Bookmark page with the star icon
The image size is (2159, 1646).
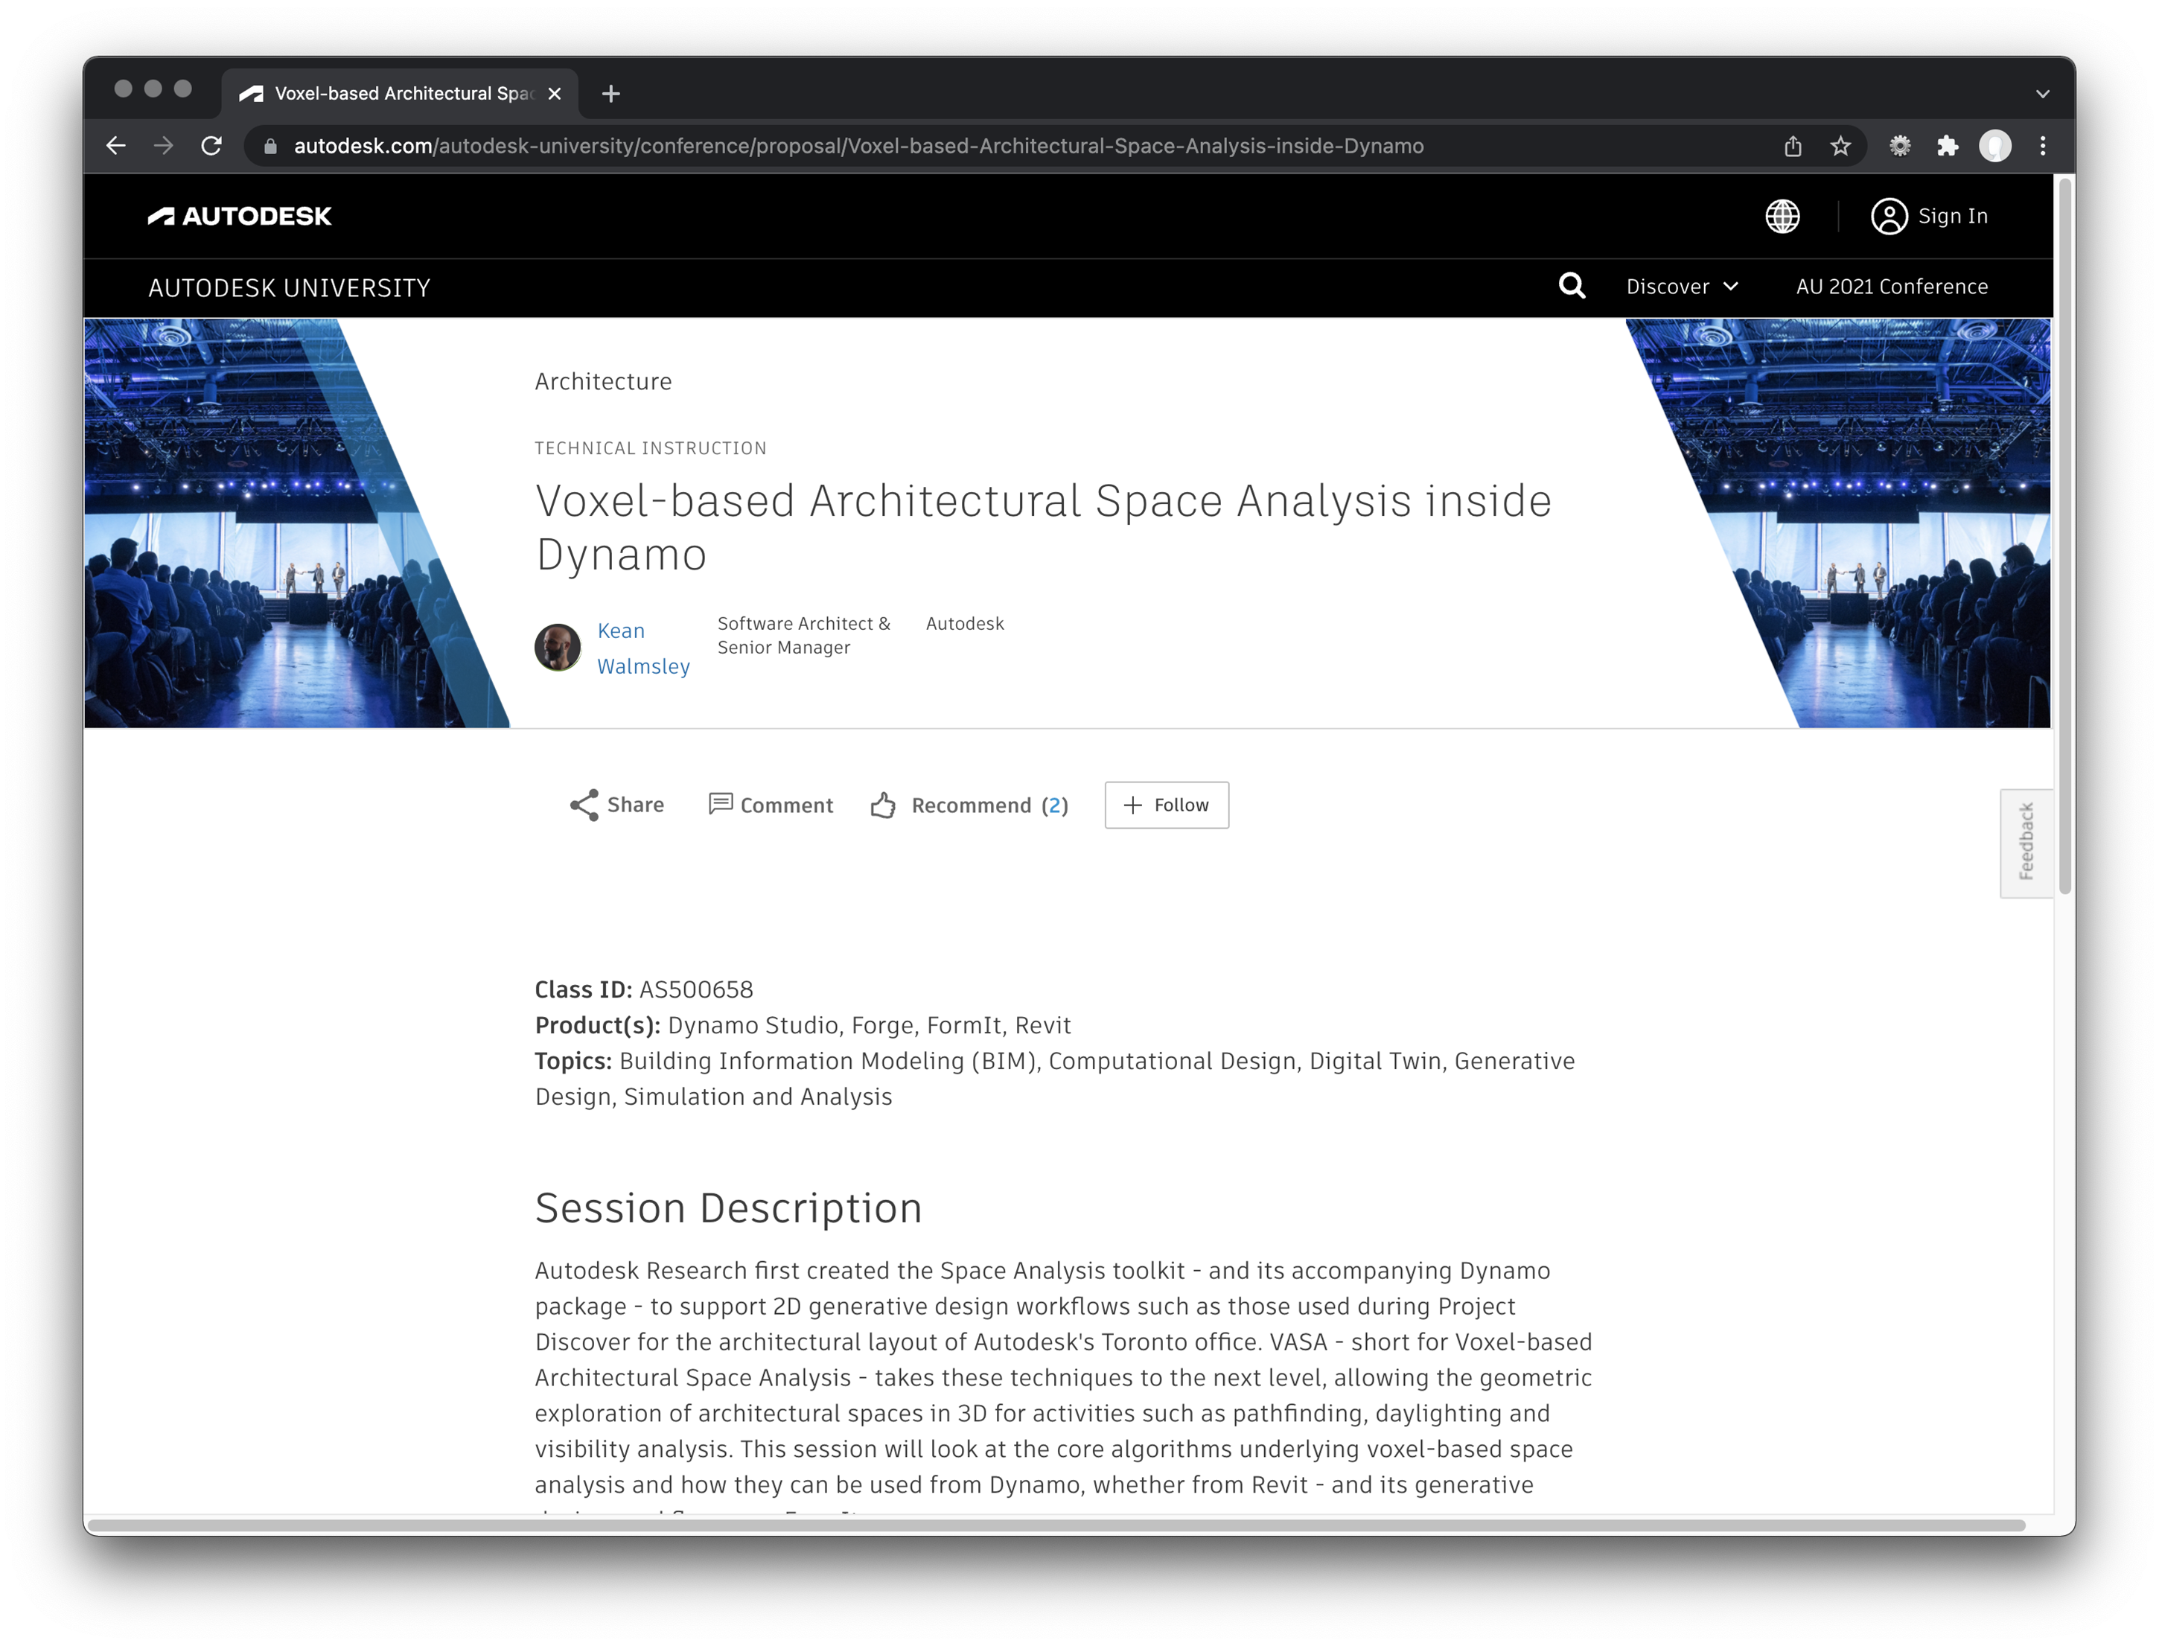tap(1840, 146)
